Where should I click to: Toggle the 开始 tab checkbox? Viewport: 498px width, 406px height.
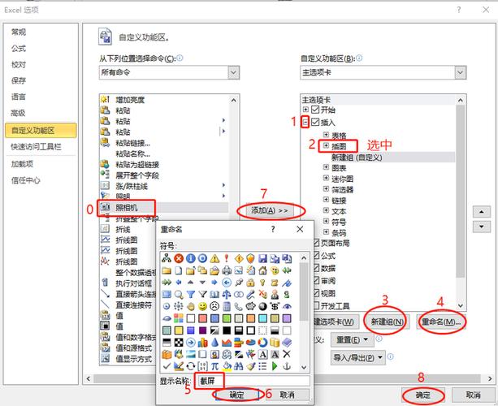[x=315, y=110]
